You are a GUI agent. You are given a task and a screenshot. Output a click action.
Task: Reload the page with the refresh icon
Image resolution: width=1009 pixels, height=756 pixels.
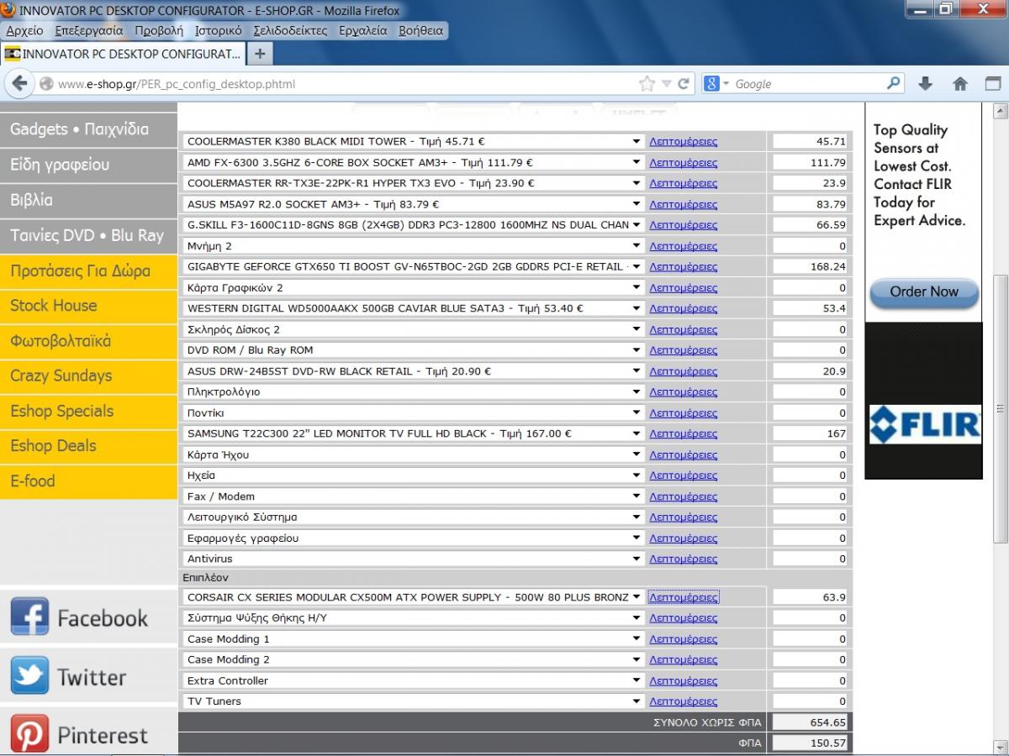point(684,84)
